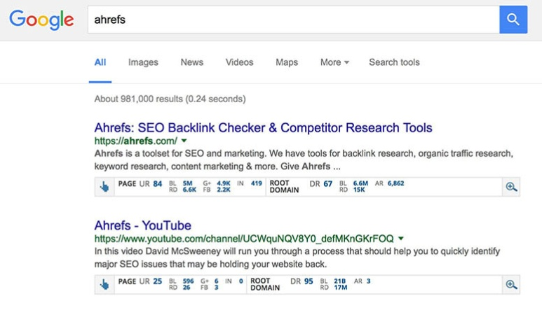Click the 15K root domain referring domains value
Screen dimensions: 542x310
(x=359, y=190)
